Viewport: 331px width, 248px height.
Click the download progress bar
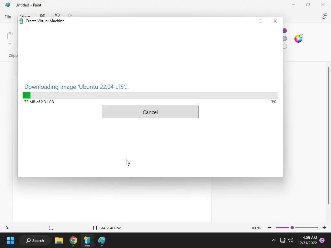coord(150,95)
